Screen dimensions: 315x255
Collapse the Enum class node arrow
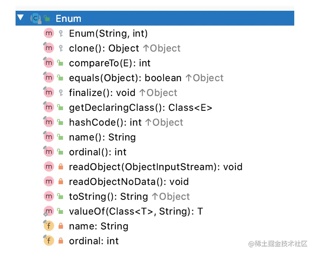pyautogui.click(x=20, y=17)
